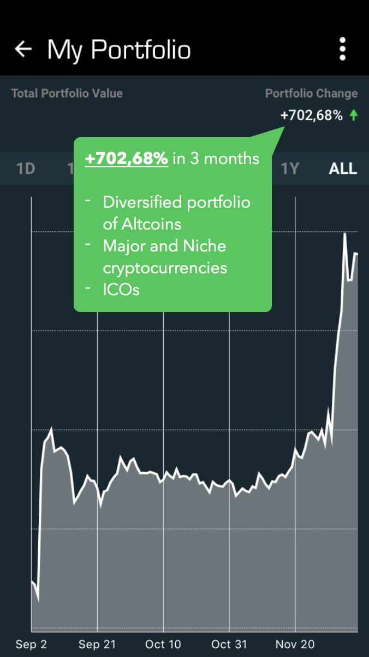Click the green up arrow indicator
369x657 pixels.
click(x=354, y=115)
